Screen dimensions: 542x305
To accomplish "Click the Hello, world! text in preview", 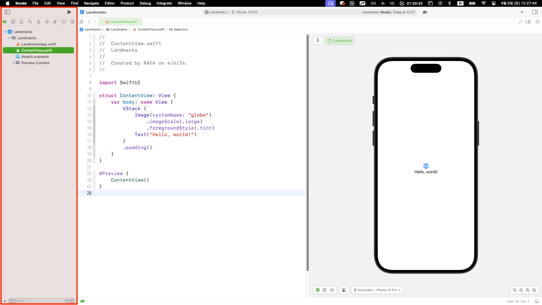I will click(426, 172).
